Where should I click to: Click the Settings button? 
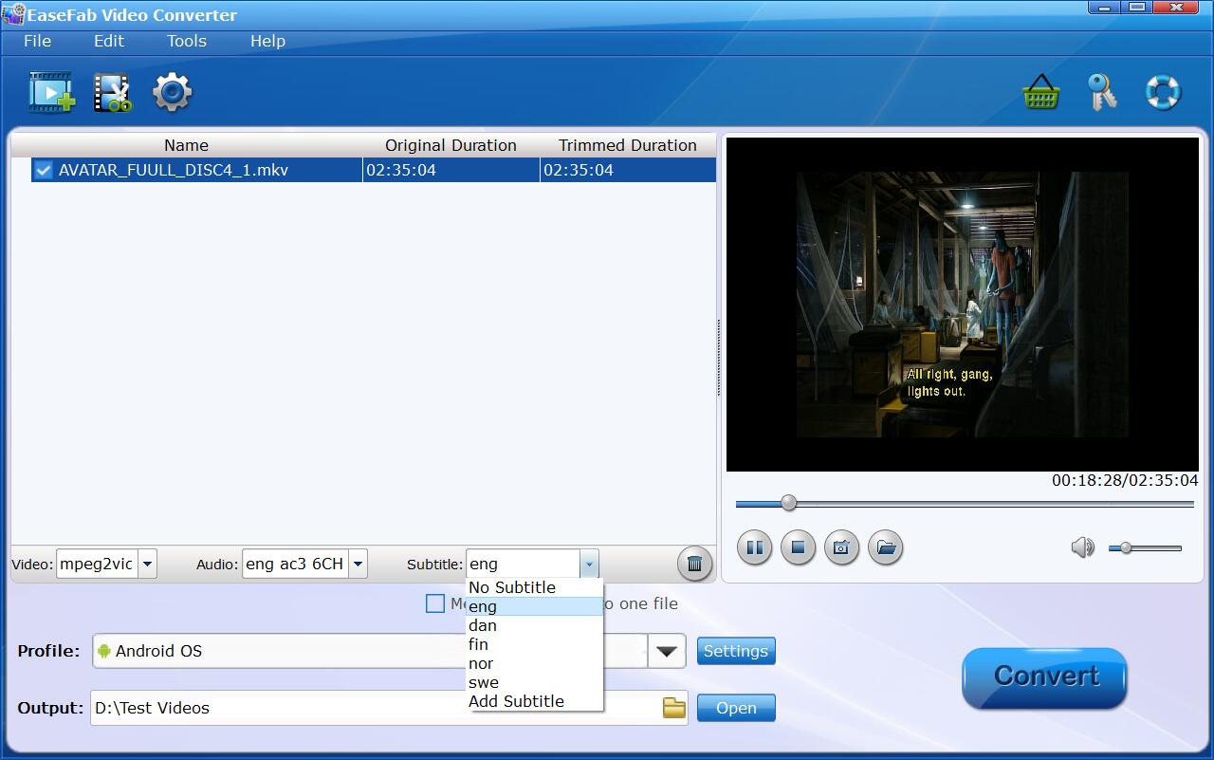(736, 651)
